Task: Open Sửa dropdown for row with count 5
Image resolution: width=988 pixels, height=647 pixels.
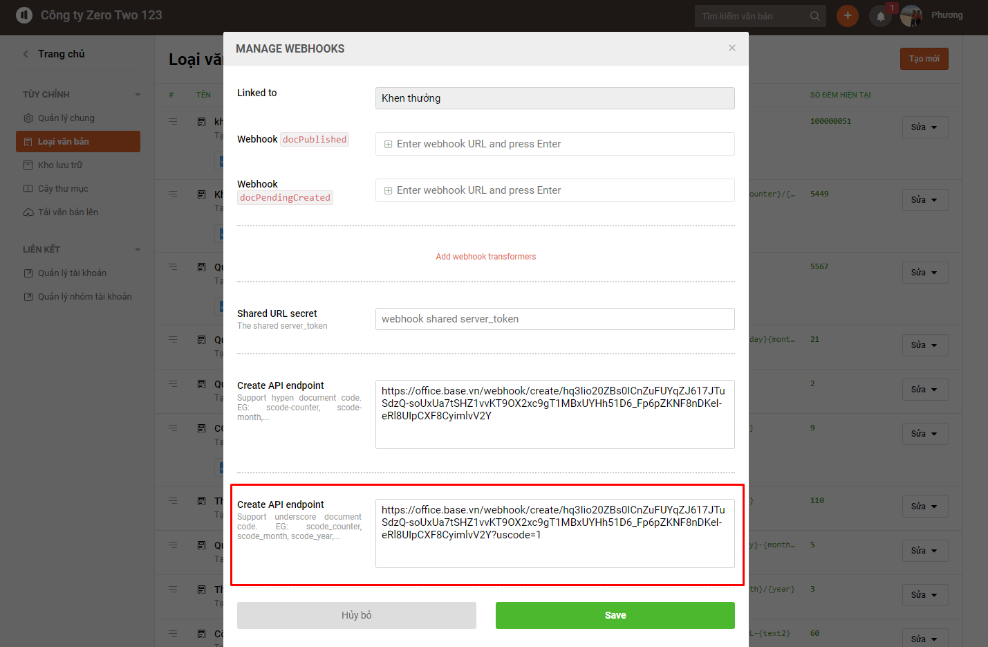Action: [x=925, y=551]
